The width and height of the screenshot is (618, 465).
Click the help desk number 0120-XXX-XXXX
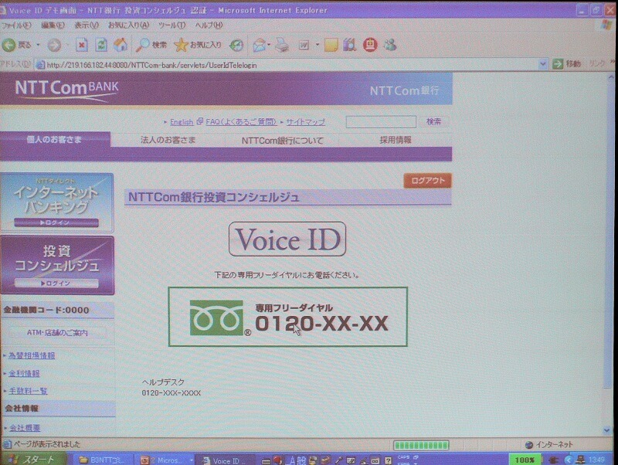[x=171, y=393]
